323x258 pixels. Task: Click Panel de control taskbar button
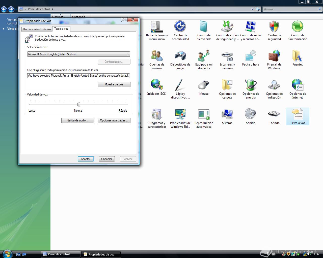tap(60, 254)
